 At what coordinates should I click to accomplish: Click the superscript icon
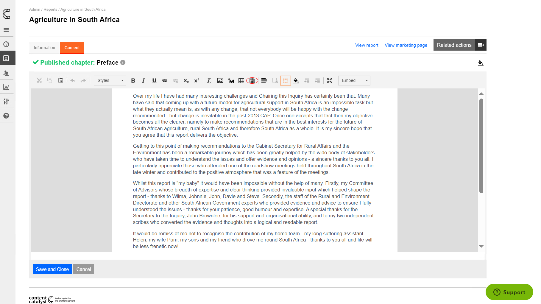(x=197, y=81)
